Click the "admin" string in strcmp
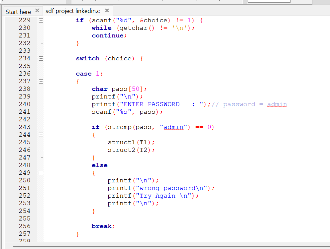The height and width of the screenshot is (249, 330). point(173,127)
